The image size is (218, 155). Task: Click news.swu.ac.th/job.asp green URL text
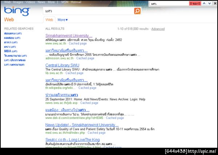tap(61, 103)
